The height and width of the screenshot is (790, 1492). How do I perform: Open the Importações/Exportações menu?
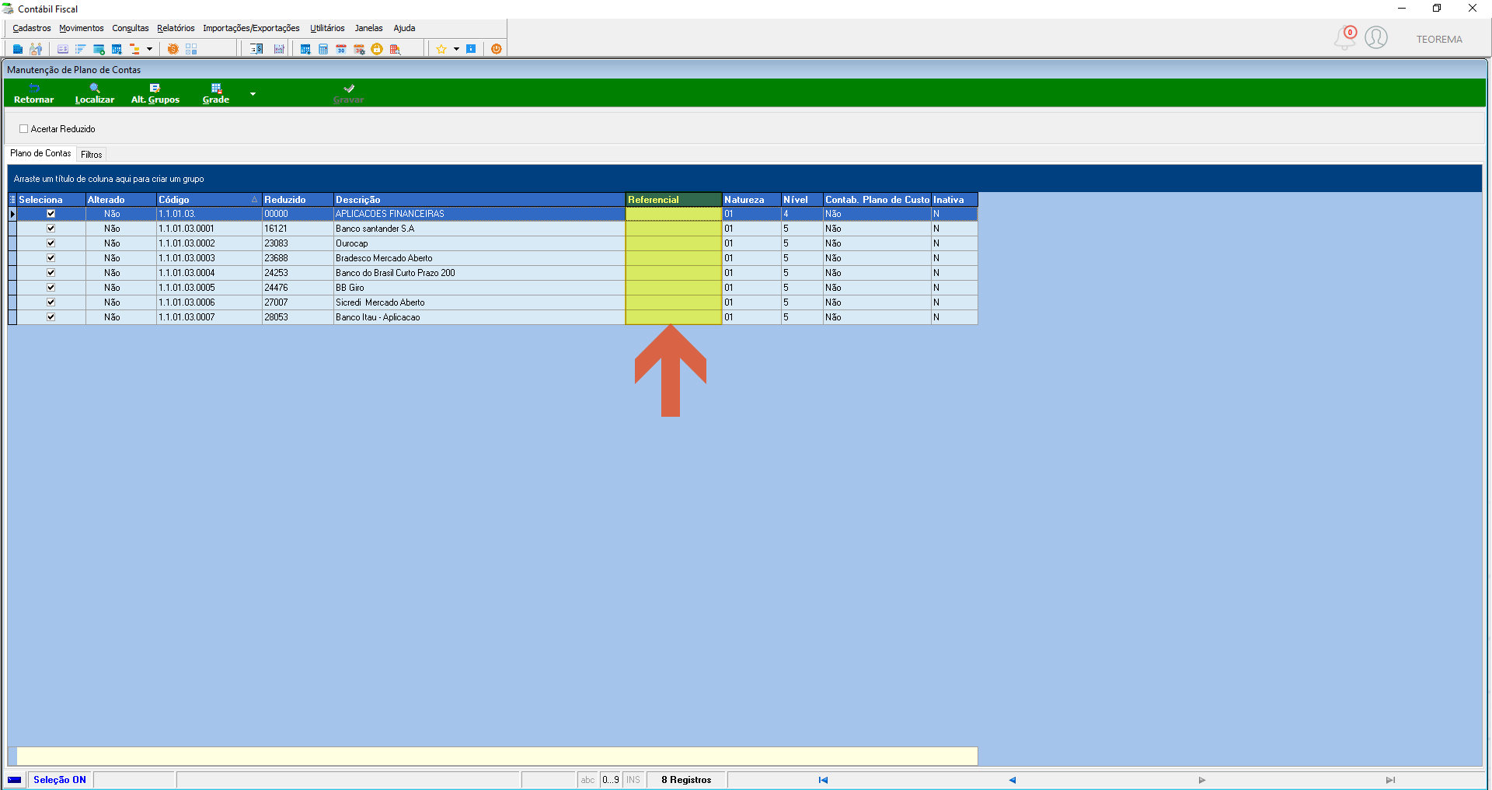pyautogui.click(x=251, y=28)
